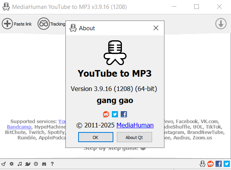The width and height of the screenshot is (231, 170).
Task: Open the About Qt dialog
Action: 134,137
